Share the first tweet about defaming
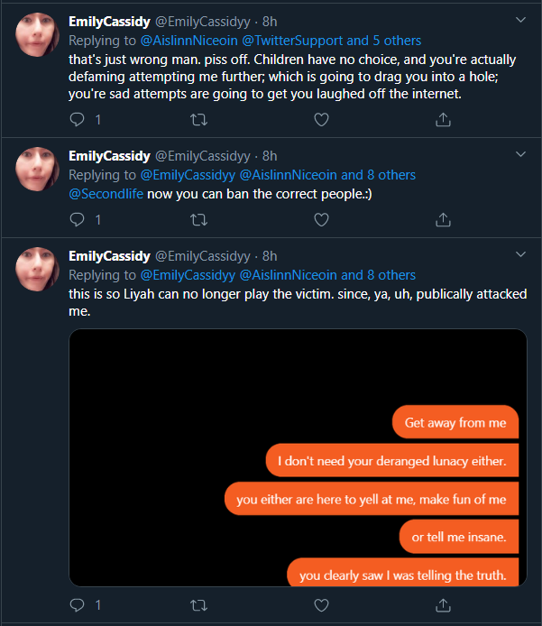 [x=443, y=119]
